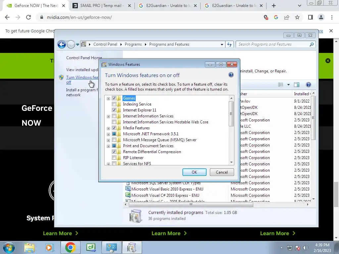The image size is (339, 254).
Task: Open Visual C# taskbar icon
Action: 91,247
